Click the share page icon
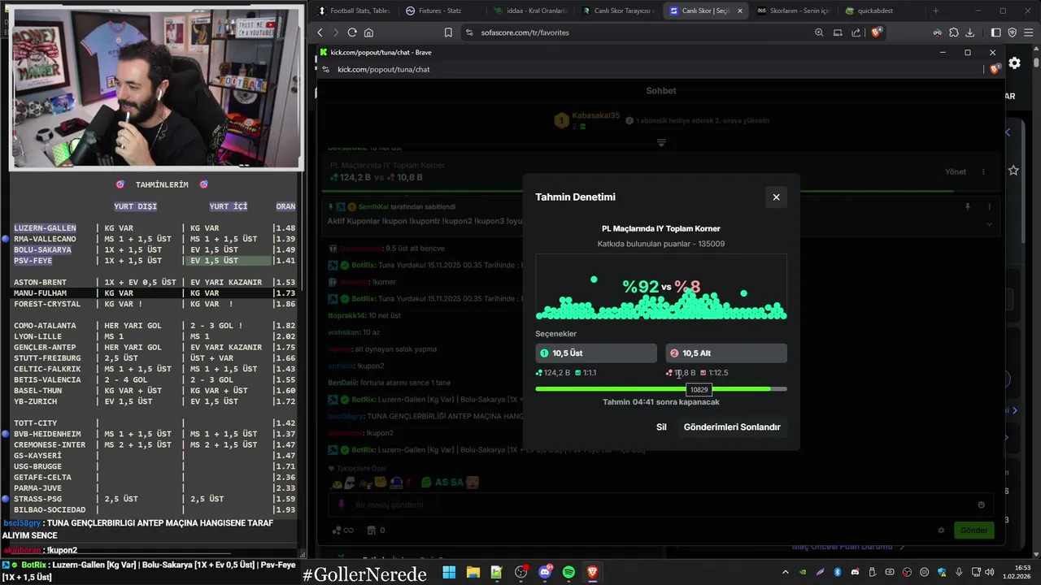 (856, 32)
